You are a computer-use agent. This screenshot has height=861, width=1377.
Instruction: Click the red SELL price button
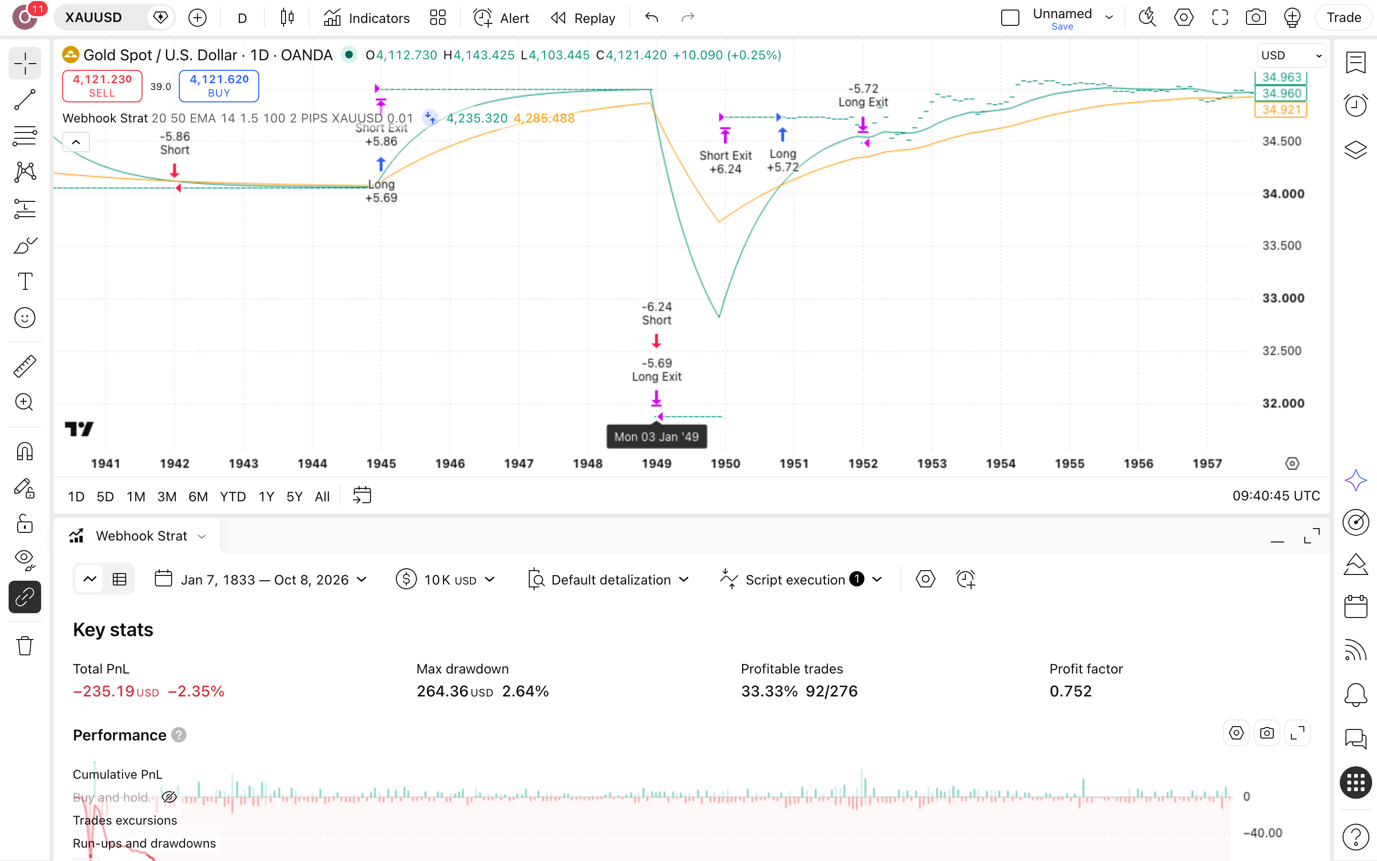click(102, 86)
